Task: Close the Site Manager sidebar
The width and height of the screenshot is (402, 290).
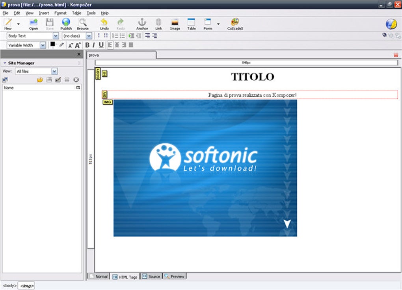Action: pyautogui.click(x=79, y=54)
